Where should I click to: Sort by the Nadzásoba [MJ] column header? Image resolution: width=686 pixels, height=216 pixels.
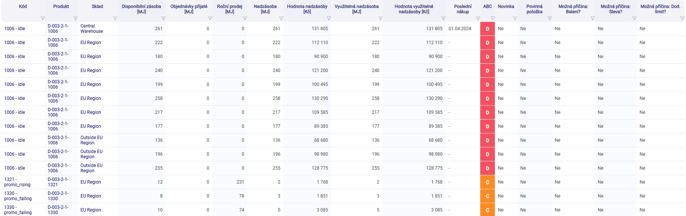tap(265, 9)
